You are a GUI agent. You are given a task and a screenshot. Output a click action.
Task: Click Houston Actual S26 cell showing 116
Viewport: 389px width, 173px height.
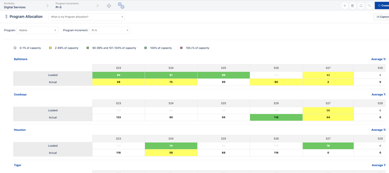276,153
